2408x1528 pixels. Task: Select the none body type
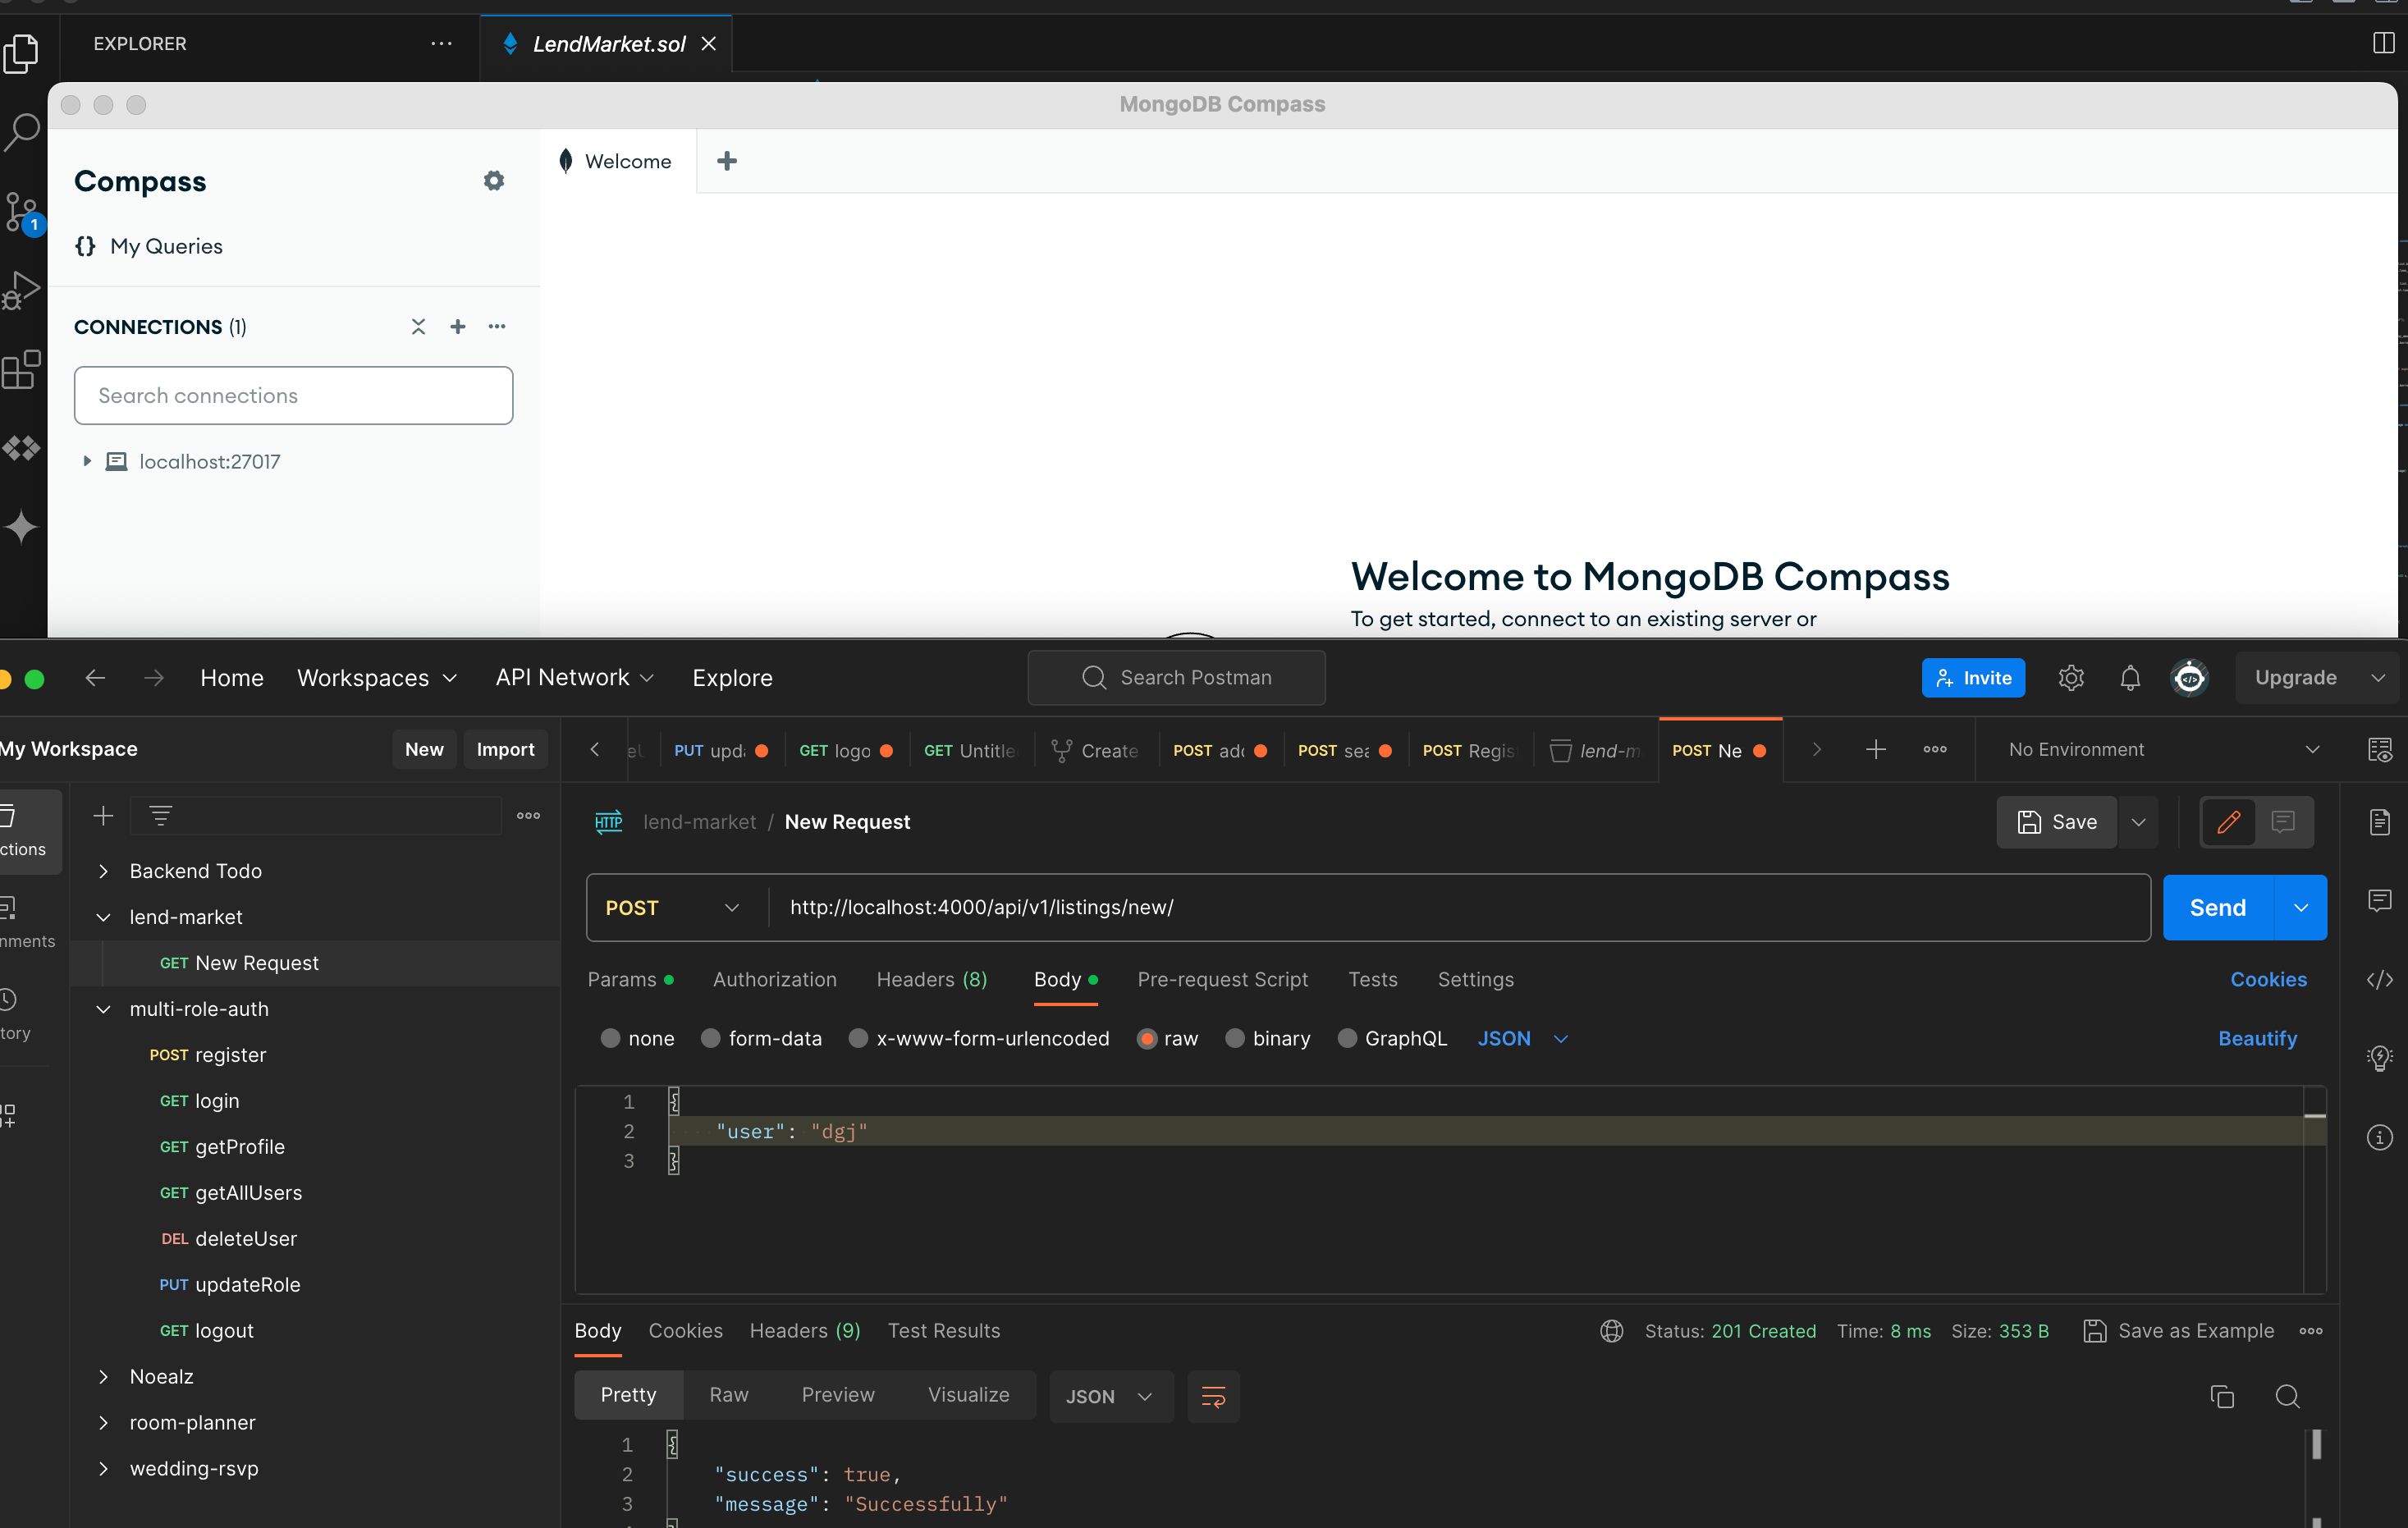click(637, 1038)
